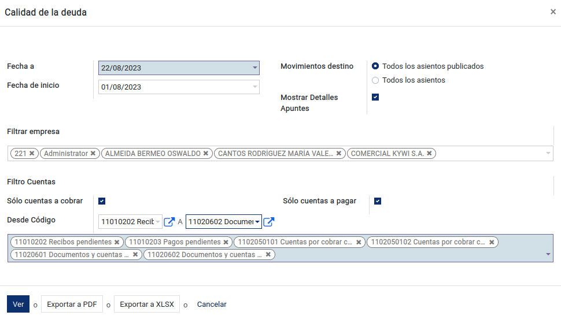
Task: Open the Fecha de inicio date dropdown
Action: 254,87
